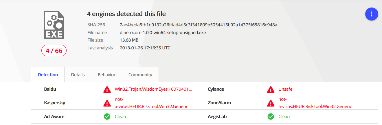Image resolution: width=382 pixels, height=125 pixels.
Task: Open the Behavior tab
Action: 106,75
